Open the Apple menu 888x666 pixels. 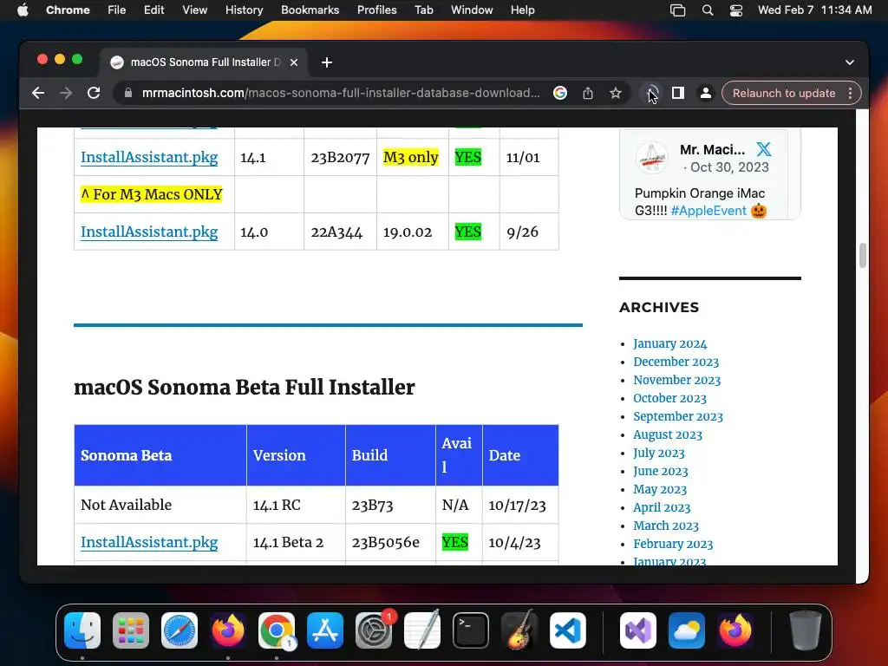(x=23, y=10)
